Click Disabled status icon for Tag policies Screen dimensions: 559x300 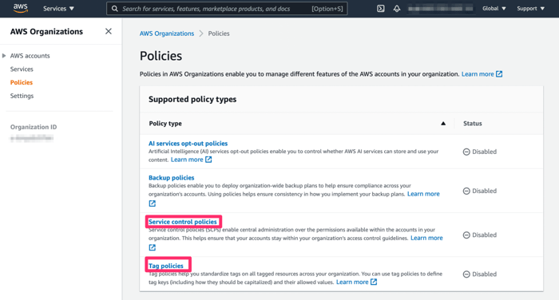click(x=466, y=274)
